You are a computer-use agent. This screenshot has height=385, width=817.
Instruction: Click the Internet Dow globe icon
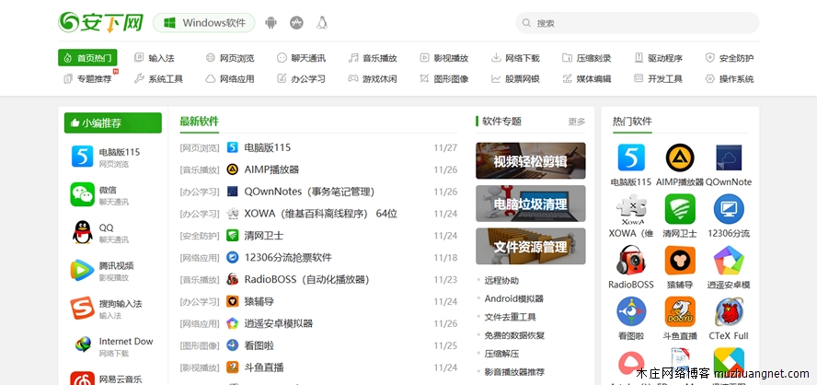pyautogui.click(x=82, y=345)
